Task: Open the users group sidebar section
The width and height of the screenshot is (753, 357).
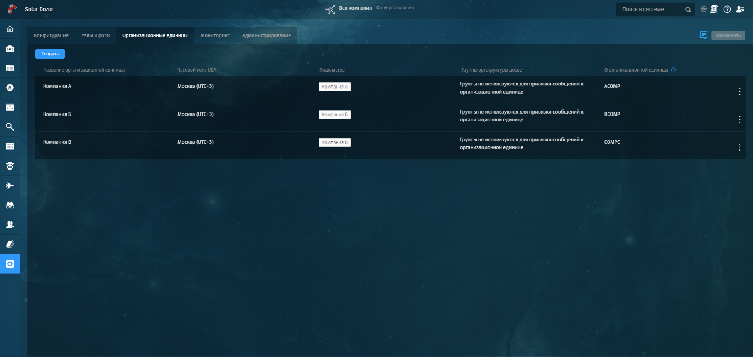Action: tap(10, 225)
